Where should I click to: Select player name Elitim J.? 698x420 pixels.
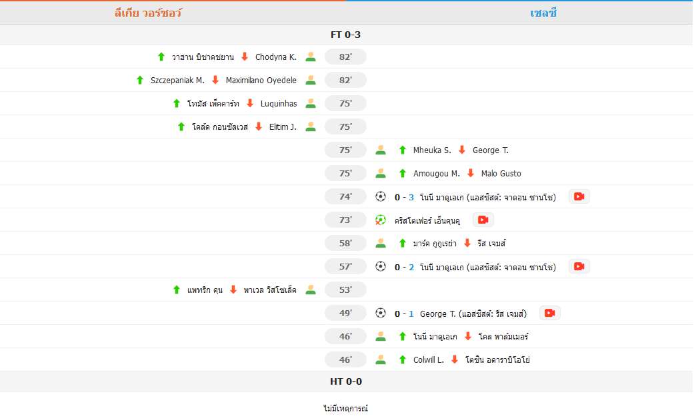(283, 127)
